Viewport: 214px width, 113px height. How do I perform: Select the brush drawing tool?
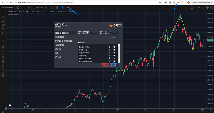pyautogui.click(x=3, y=25)
